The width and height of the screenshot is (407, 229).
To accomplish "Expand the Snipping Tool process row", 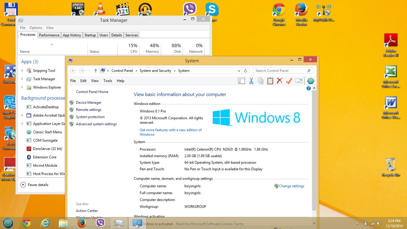I will [x=22, y=71].
